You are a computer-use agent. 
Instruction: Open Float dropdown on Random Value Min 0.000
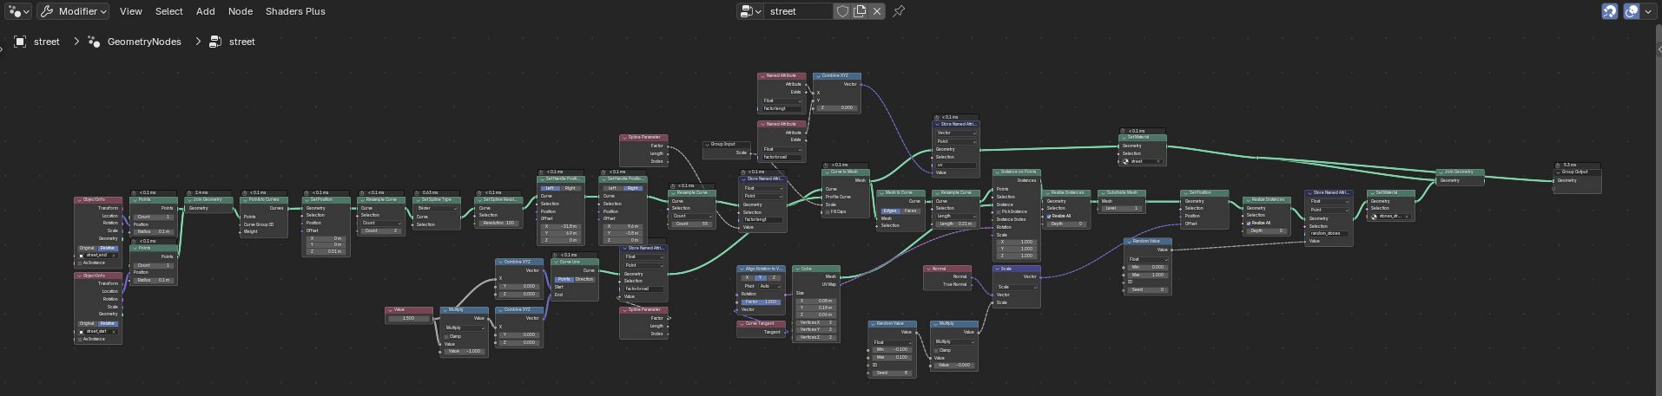coord(1147,259)
